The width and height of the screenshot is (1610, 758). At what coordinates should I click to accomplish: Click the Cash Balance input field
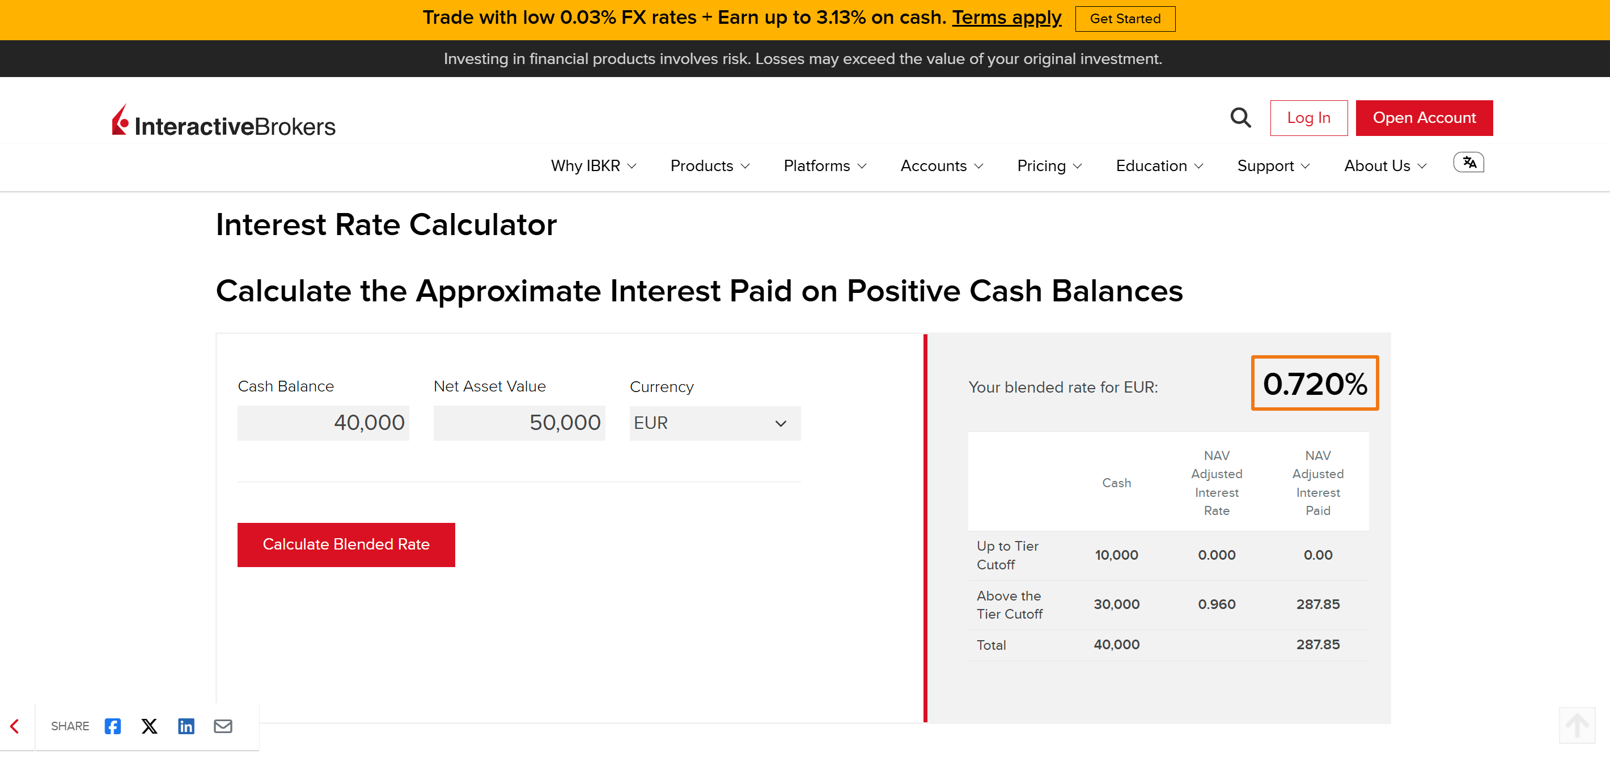[323, 423]
